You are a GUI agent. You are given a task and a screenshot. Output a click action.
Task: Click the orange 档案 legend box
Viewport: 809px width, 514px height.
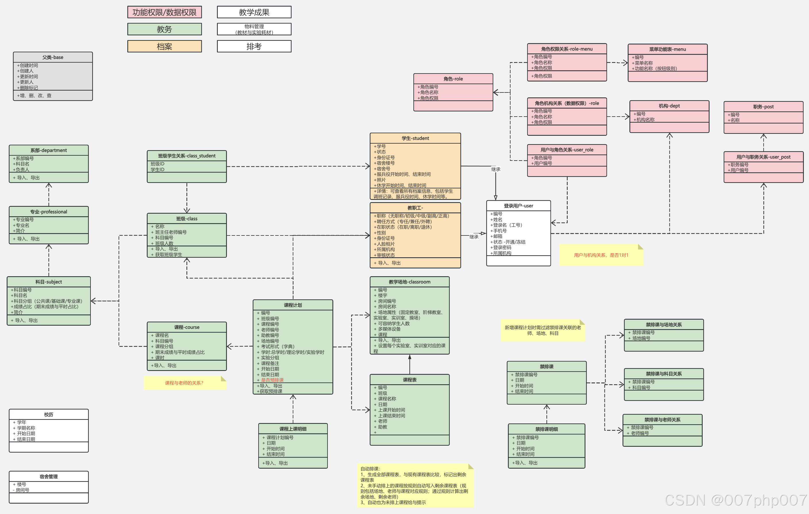[x=164, y=46]
